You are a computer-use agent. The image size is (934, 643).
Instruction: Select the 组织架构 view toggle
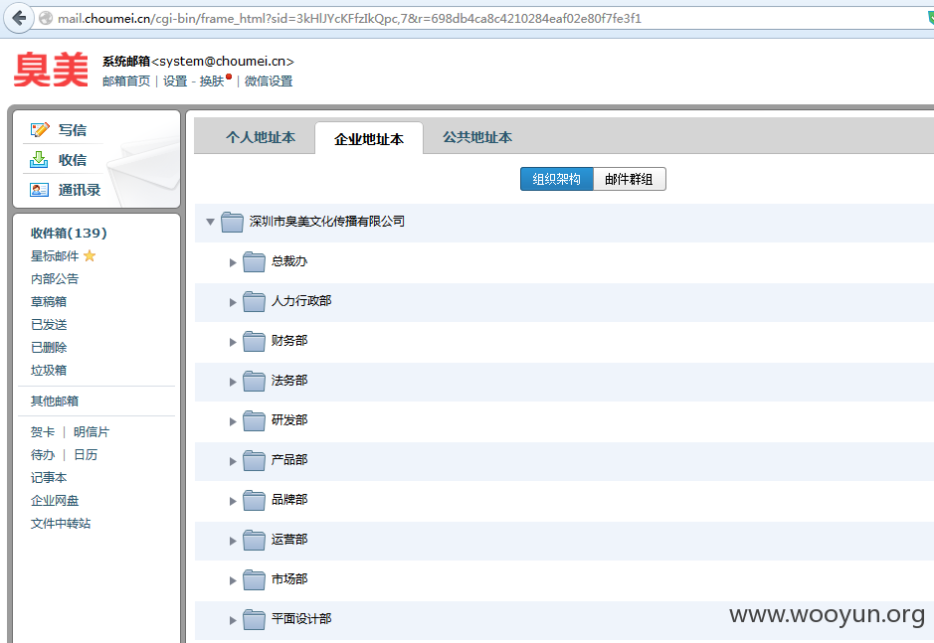tap(556, 179)
